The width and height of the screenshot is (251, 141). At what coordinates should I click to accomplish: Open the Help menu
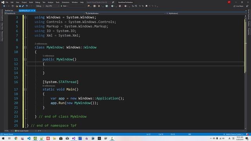click(x=82, y=2)
